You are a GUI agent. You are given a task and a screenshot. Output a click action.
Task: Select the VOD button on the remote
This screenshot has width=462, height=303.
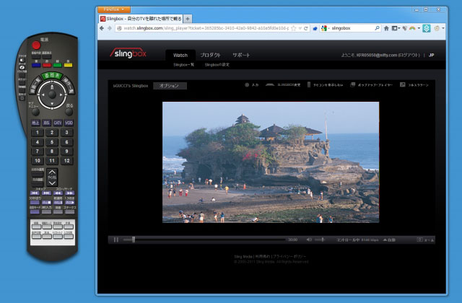pos(69,123)
